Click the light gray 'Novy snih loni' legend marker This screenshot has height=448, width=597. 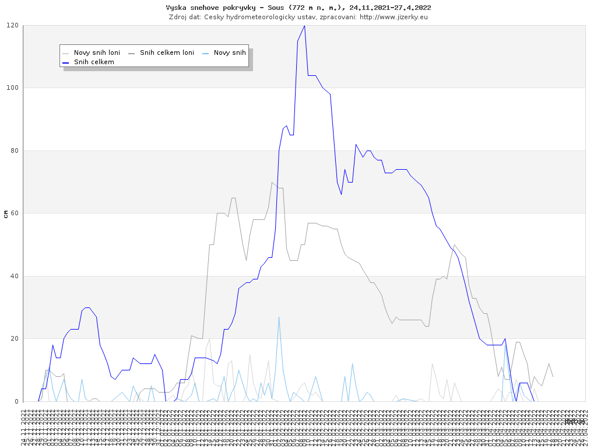[66, 52]
